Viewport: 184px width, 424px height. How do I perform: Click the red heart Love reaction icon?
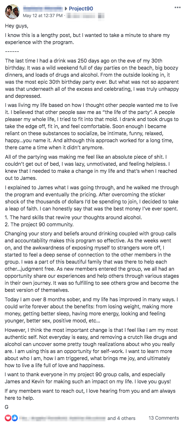pos(8,418)
